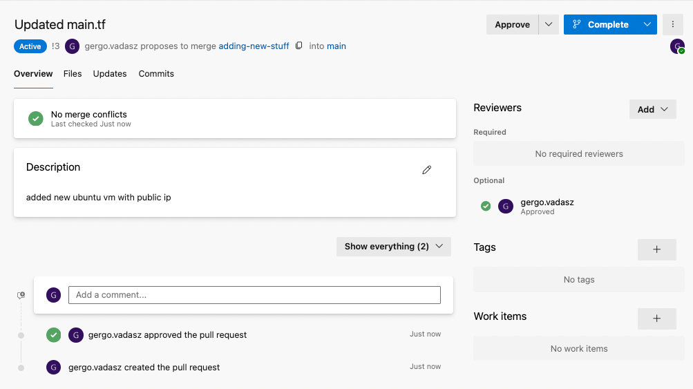Click reviewer avatar icon at top right
693x389 pixels.
[677, 46]
